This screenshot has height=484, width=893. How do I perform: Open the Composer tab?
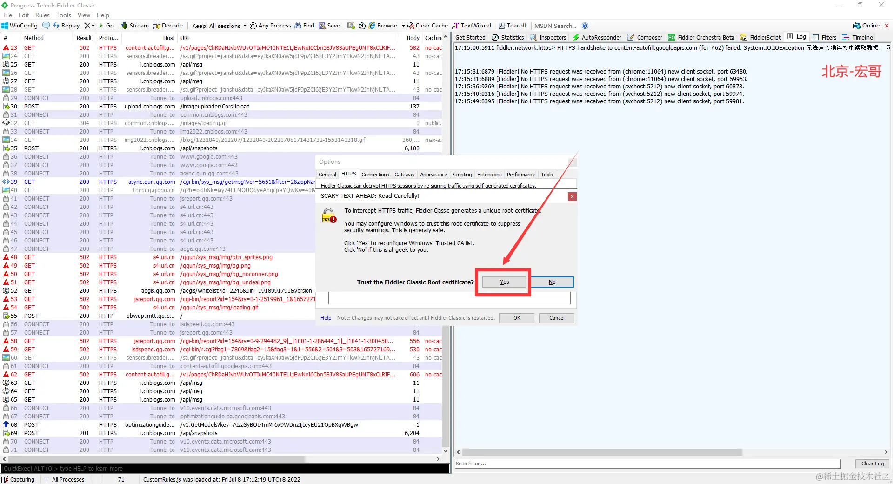[645, 37]
